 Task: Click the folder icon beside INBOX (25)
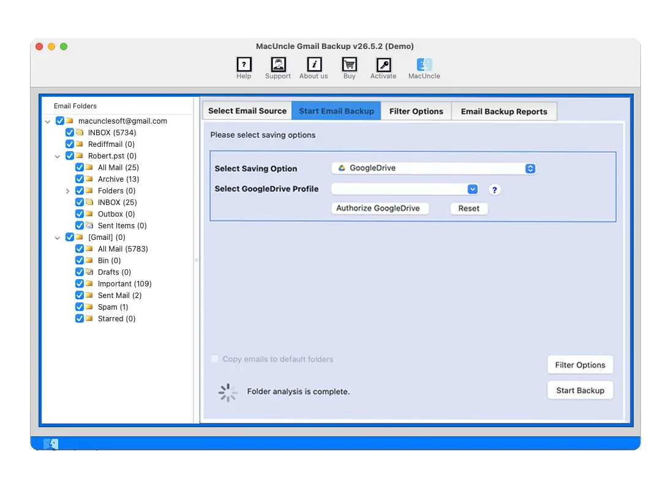[x=89, y=202]
